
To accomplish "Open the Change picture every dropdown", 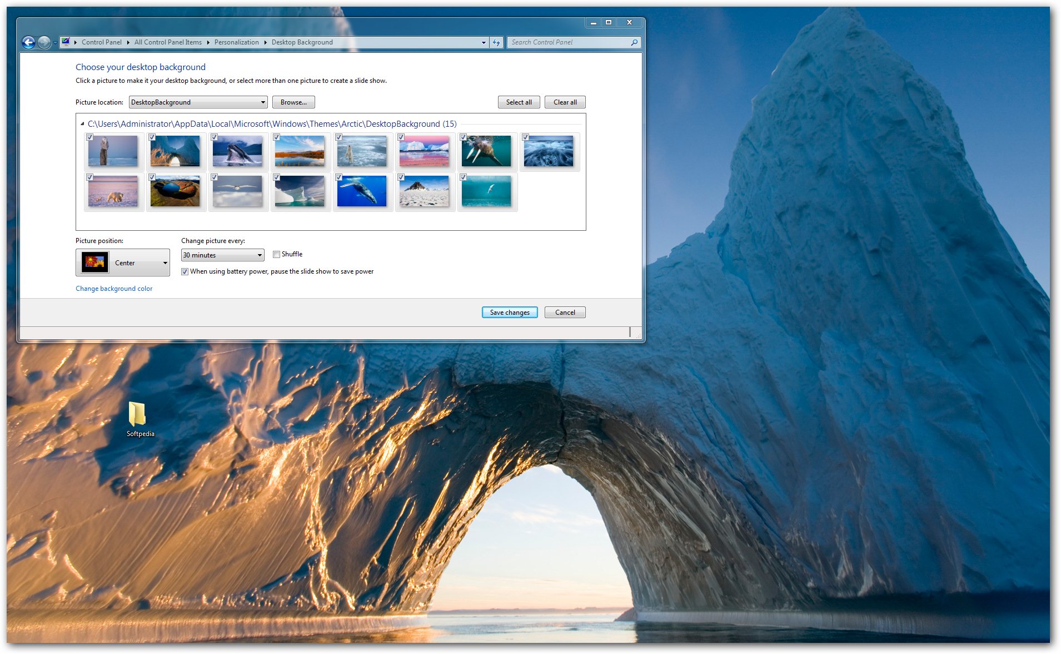I will 222,255.
